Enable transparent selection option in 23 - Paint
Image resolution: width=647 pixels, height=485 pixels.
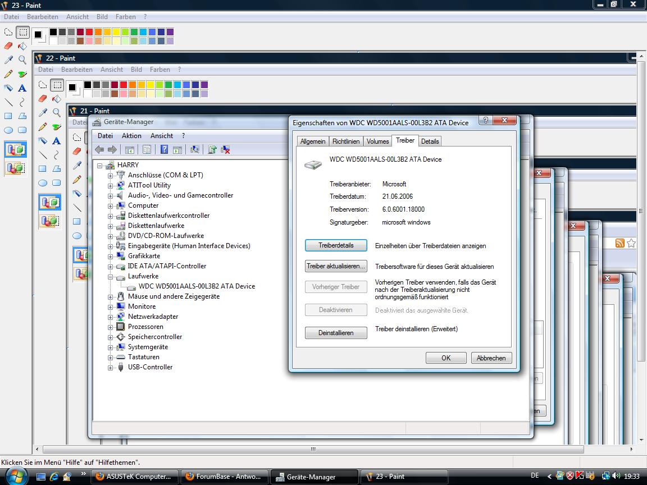click(16, 168)
